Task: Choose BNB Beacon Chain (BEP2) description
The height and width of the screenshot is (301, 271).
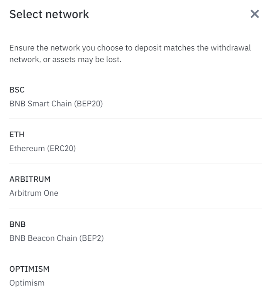Action: click(x=56, y=238)
